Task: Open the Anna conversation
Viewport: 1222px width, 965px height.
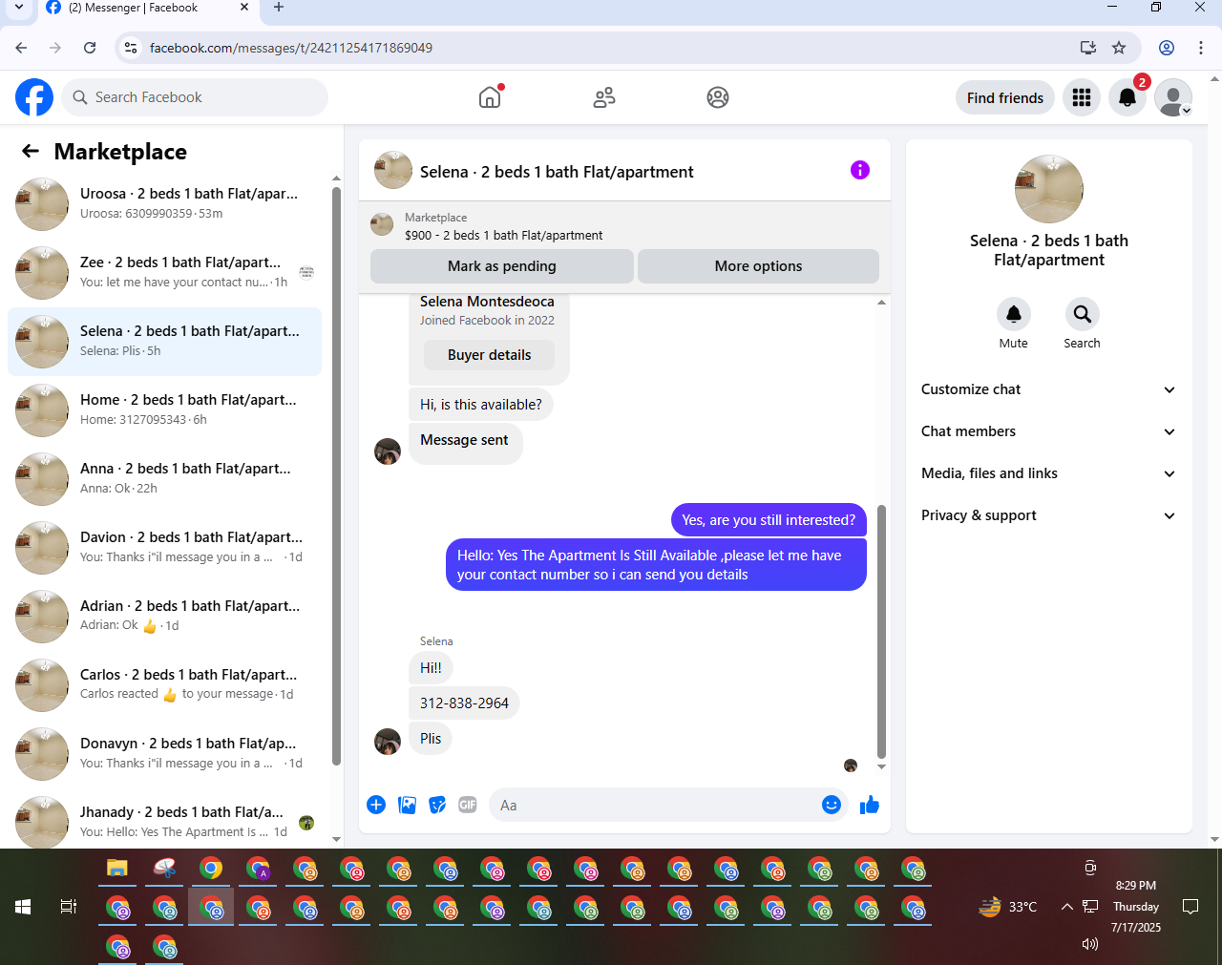Action: point(164,478)
